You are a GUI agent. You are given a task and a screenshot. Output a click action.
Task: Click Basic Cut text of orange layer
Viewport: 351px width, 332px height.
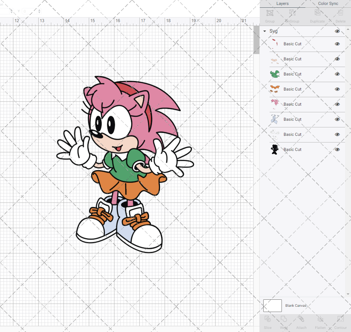[292, 89]
